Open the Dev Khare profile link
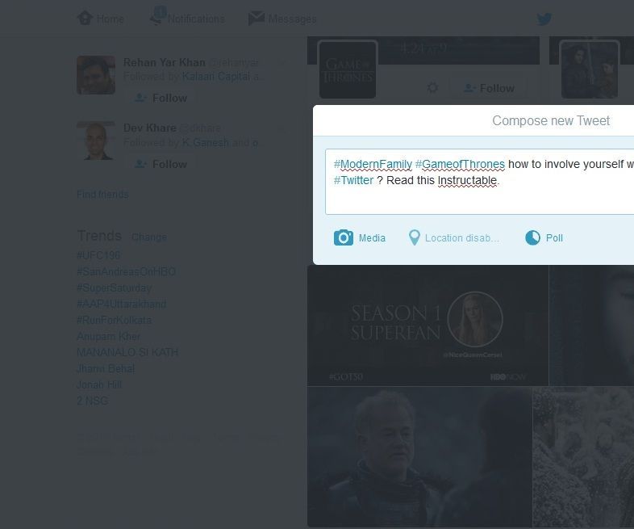Screen dimensions: 634x529 [x=149, y=128]
